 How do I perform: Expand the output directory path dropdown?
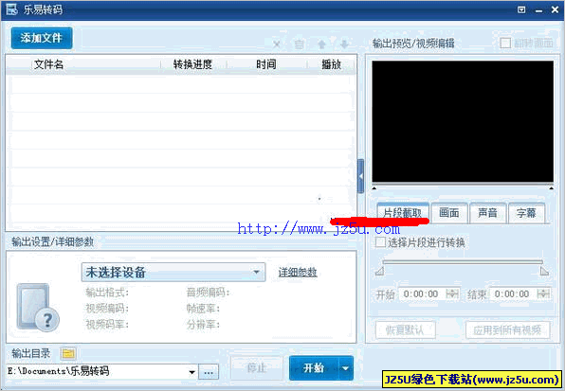tap(192, 372)
